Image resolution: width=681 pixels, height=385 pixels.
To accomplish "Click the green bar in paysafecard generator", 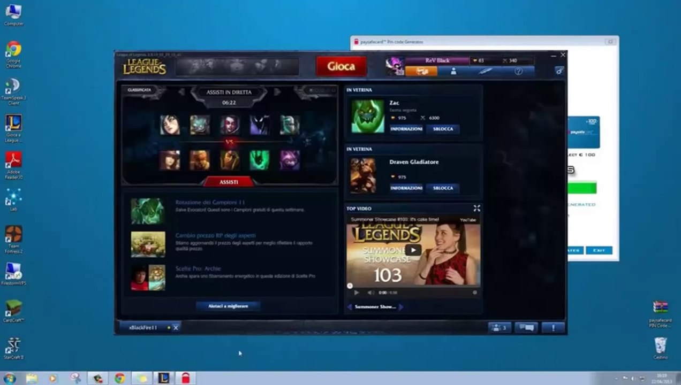I will [582, 188].
